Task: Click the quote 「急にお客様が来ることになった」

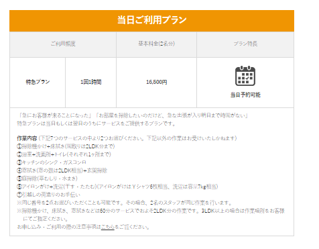Action: [55, 115]
